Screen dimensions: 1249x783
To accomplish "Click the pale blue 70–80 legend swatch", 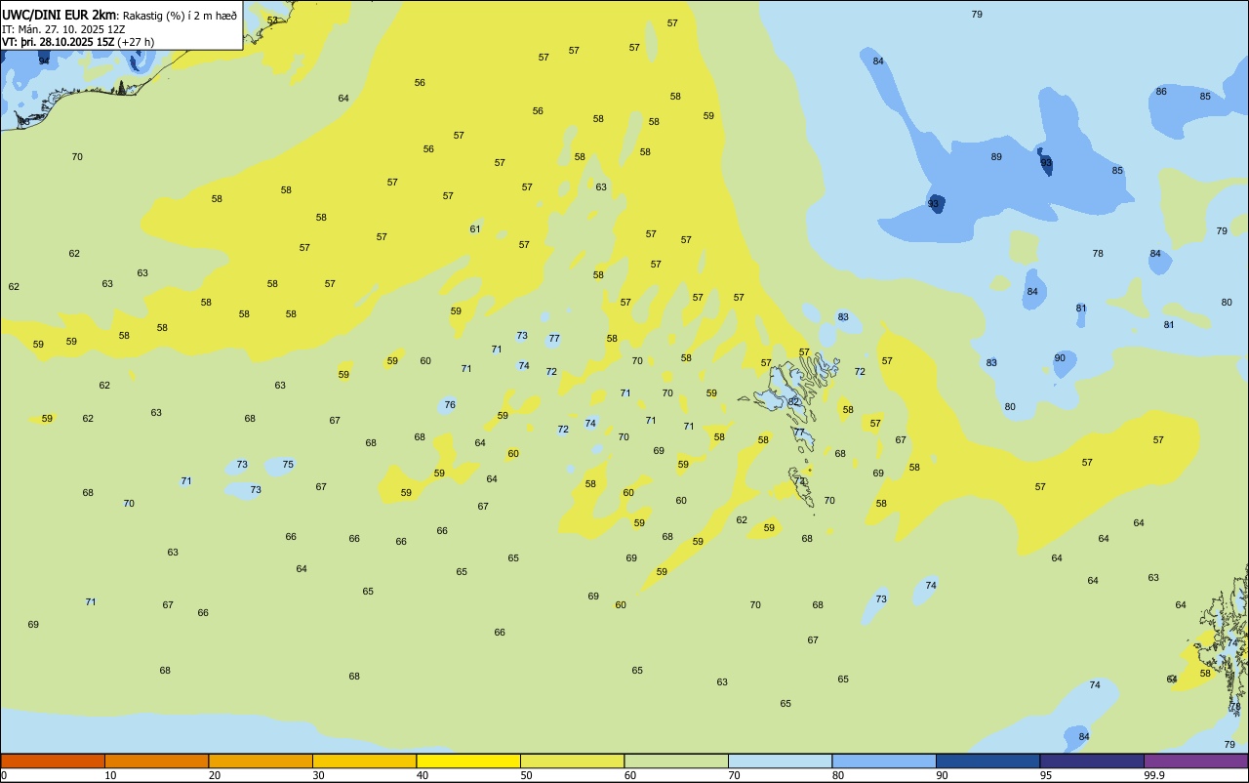I will (780, 761).
